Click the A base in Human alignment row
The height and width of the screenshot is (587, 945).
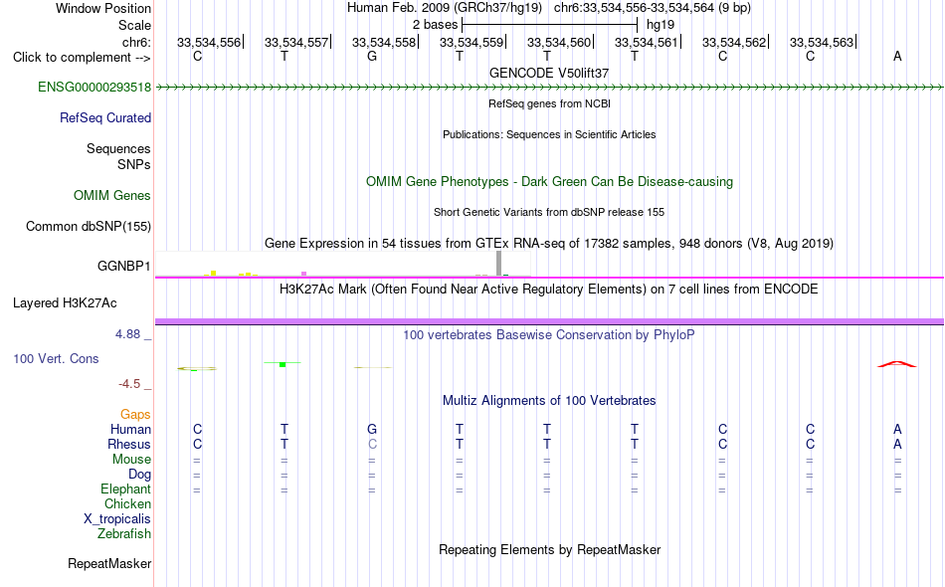[897, 429]
